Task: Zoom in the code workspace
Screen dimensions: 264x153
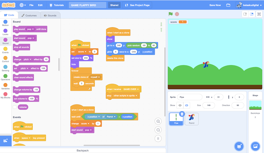Action: (x=158, y=121)
